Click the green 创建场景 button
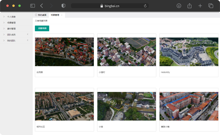 pos(42,28)
